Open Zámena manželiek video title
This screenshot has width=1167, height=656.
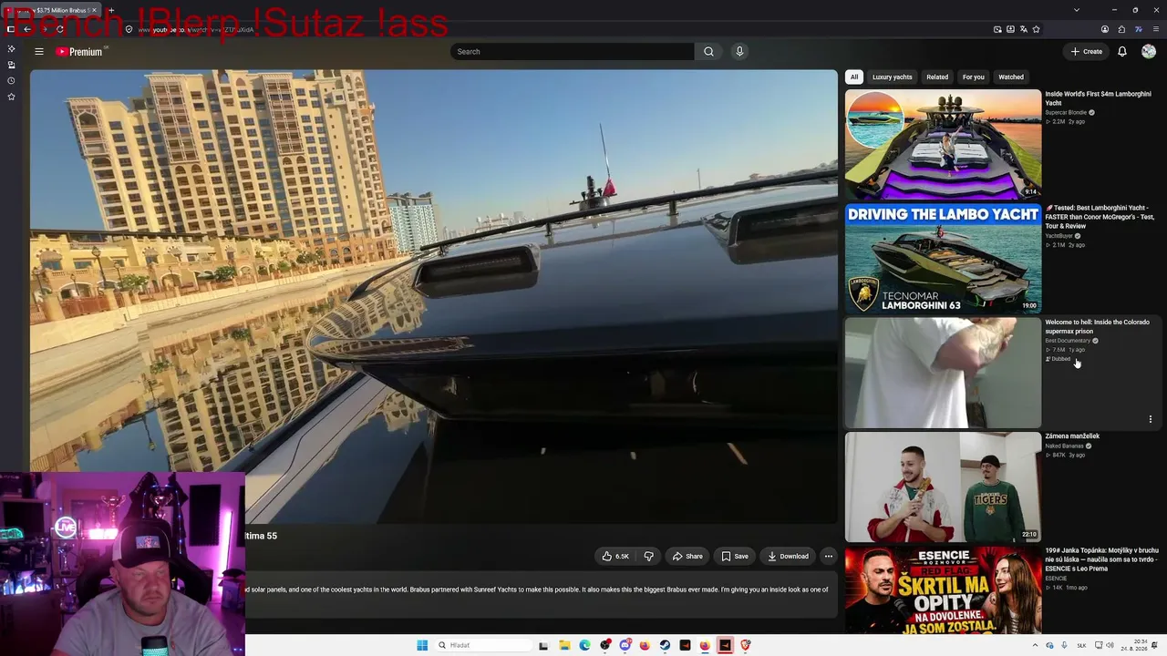point(1072,436)
